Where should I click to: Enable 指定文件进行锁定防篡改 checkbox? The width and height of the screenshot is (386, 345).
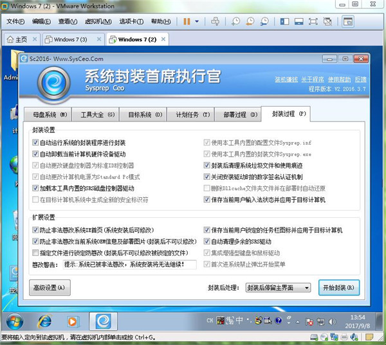tap(35, 252)
